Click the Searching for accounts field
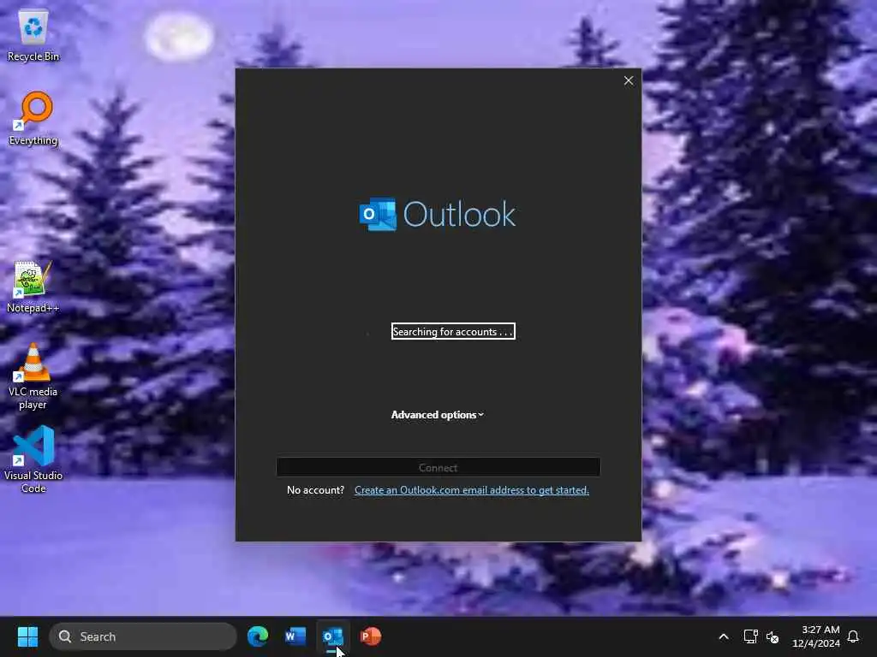This screenshot has width=877, height=657. [x=453, y=331]
